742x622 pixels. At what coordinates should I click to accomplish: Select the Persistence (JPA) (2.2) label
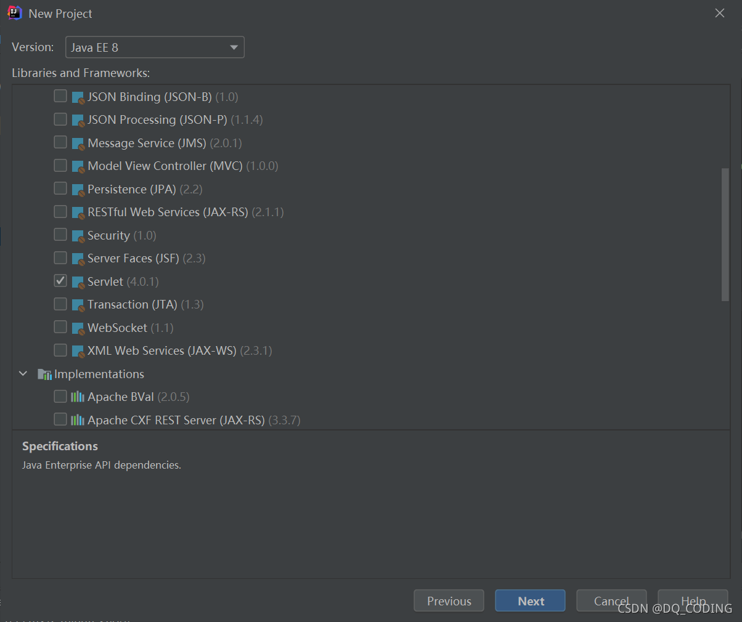click(145, 189)
